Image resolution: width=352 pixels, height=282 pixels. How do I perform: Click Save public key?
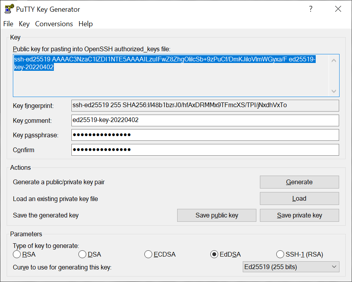pos(217,215)
